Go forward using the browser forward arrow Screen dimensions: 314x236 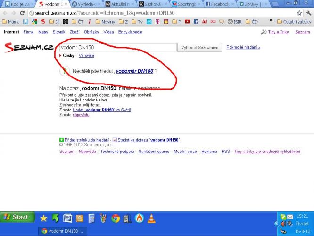pos(14,13)
